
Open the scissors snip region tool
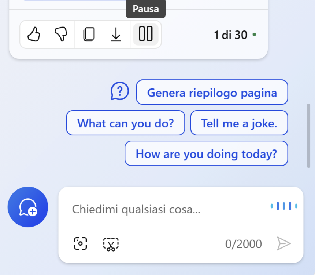[x=111, y=244]
